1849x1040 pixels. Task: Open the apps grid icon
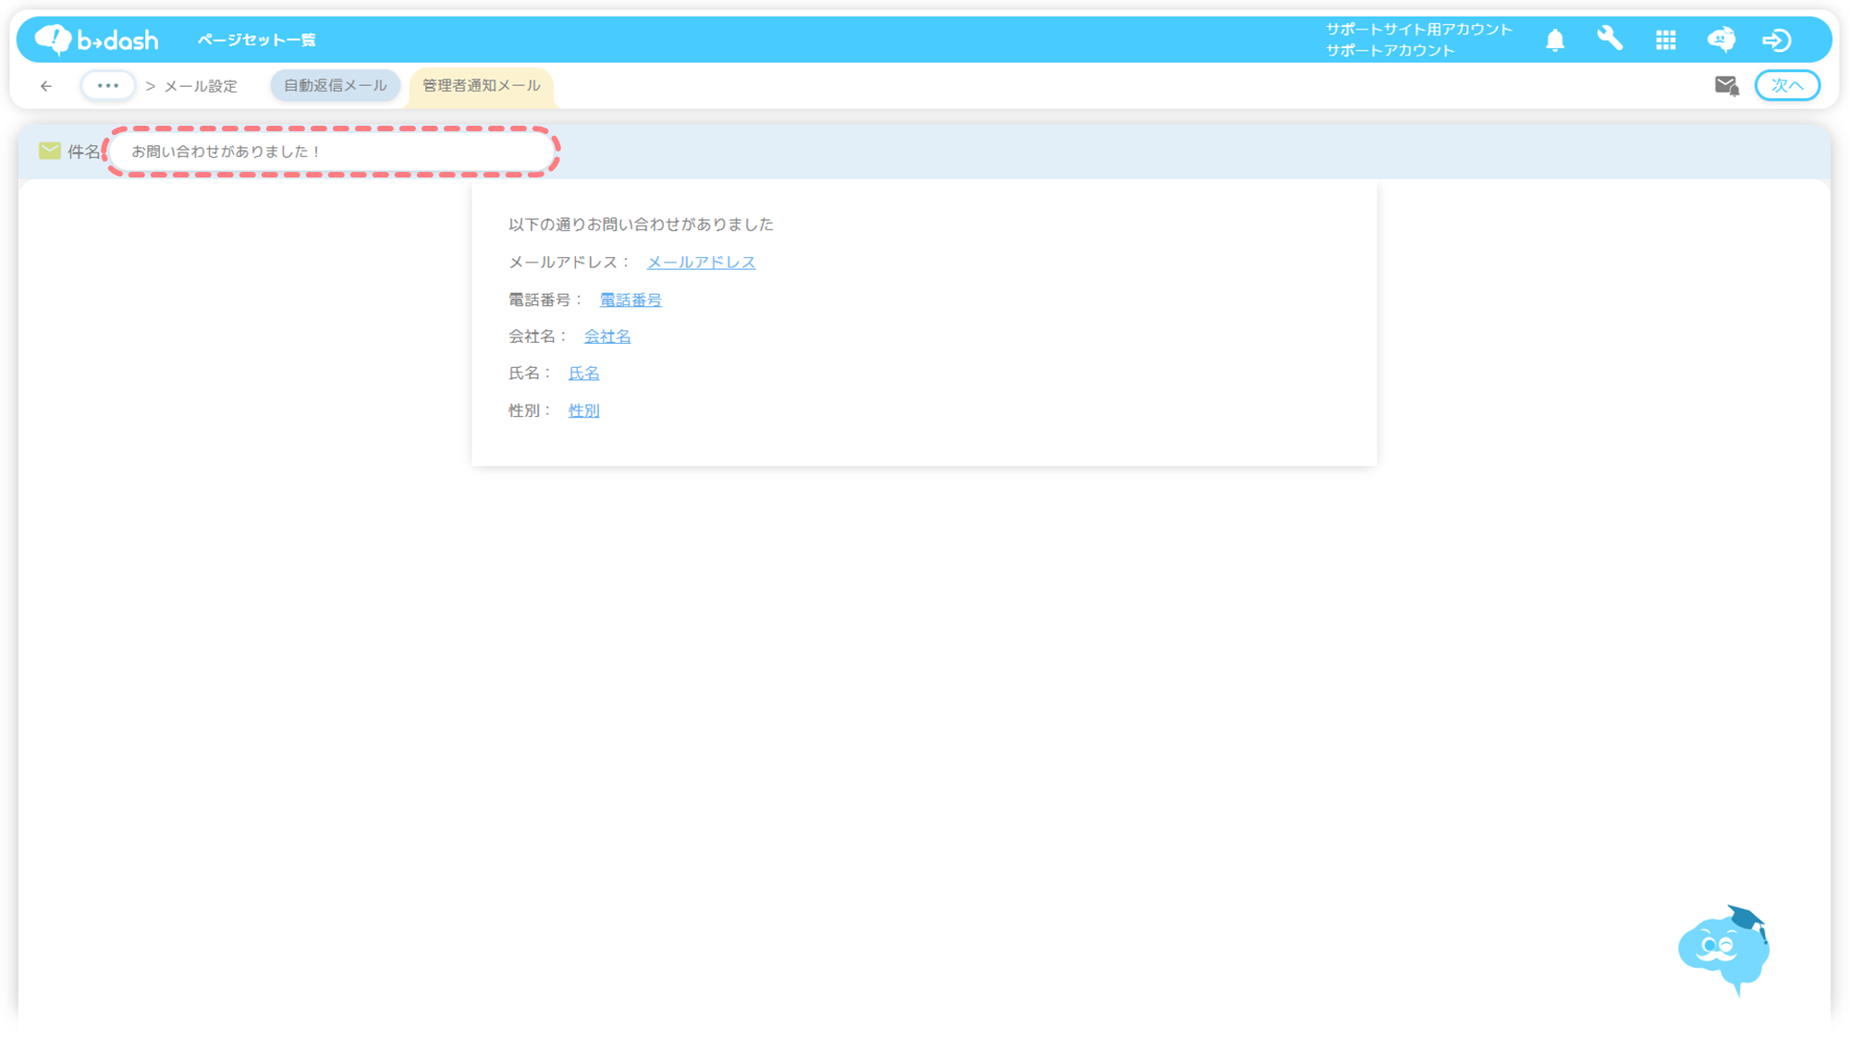1665,40
